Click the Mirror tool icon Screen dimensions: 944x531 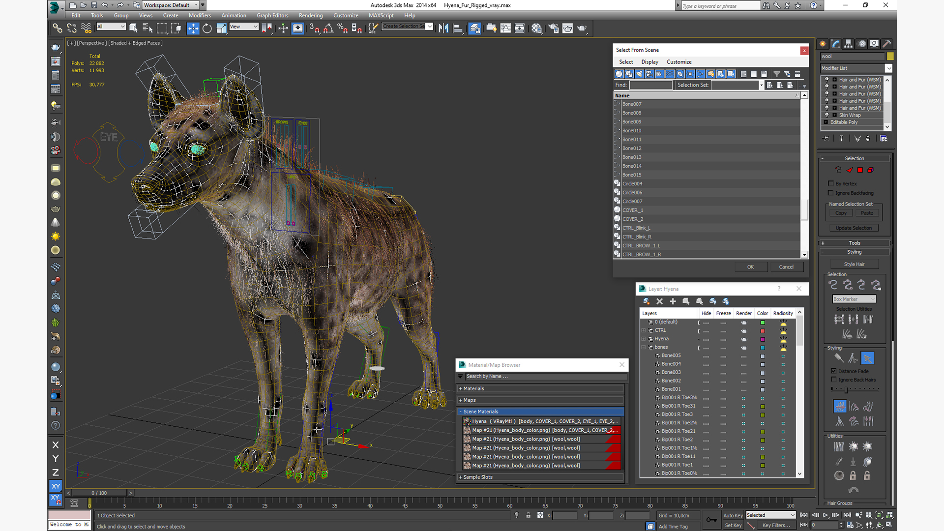pos(443,28)
